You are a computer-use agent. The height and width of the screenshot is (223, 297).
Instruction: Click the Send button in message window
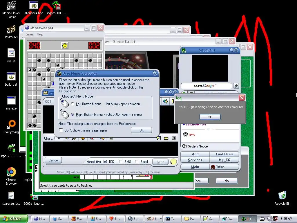160,162
